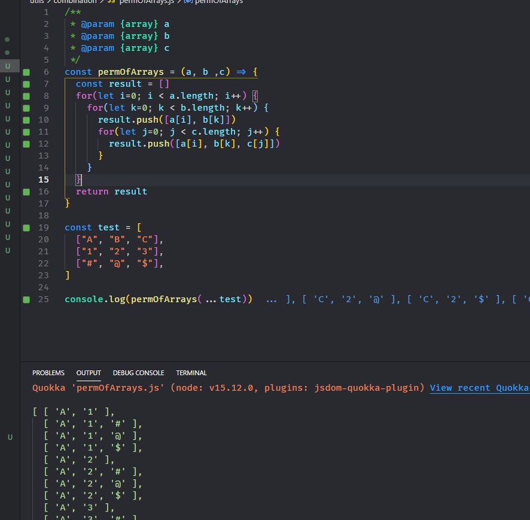Click 'console.log(permOfArrays(...test))' on line 25

(x=159, y=299)
